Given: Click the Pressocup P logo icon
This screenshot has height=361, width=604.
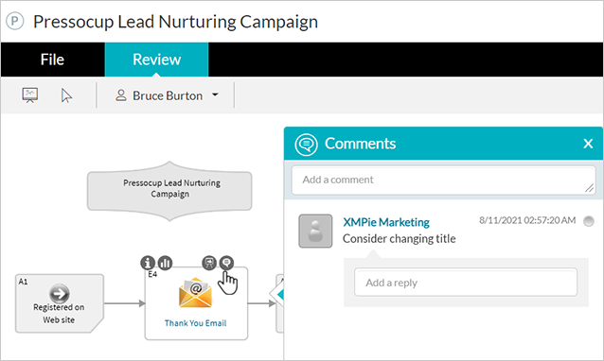Looking at the screenshot, I should (x=14, y=21).
